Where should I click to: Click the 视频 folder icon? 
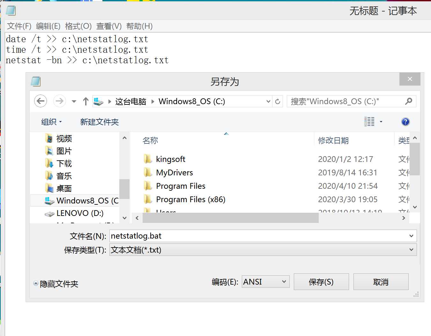(49, 138)
